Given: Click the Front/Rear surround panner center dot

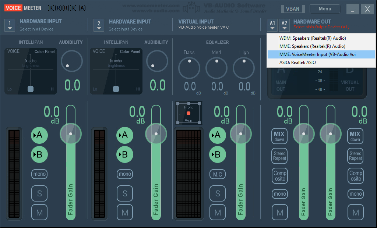Looking at the screenshot, I should coord(188,113).
